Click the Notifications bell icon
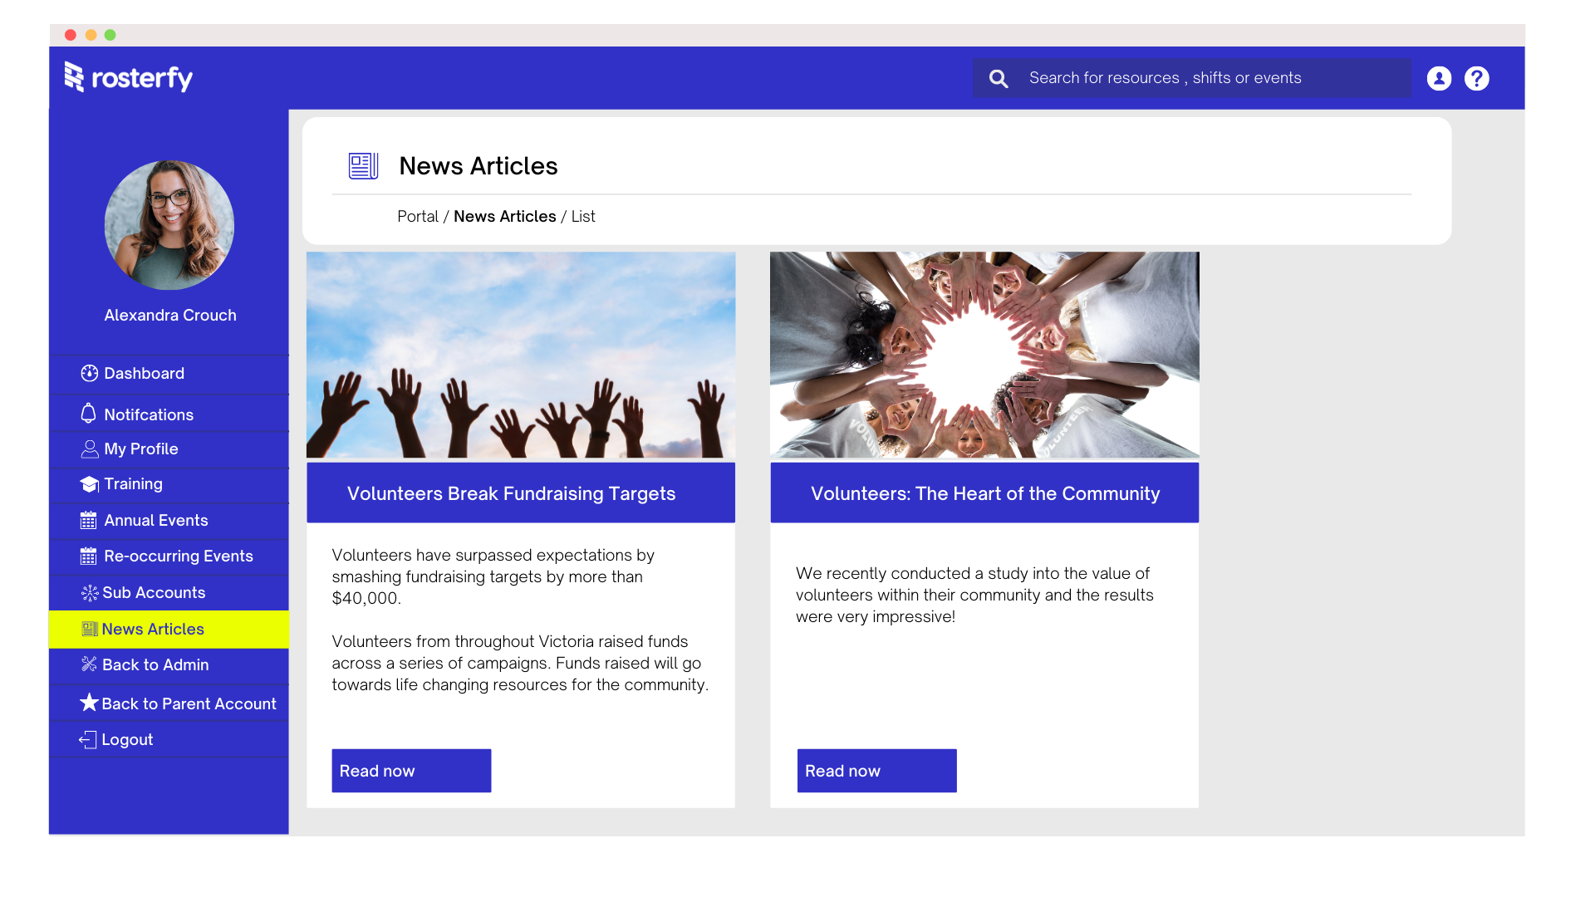Screen dimensions: 1595x897 point(88,414)
